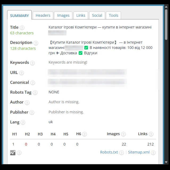Click the Images column header
The width and height of the screenshot is (170, 170).
[113, 134]
